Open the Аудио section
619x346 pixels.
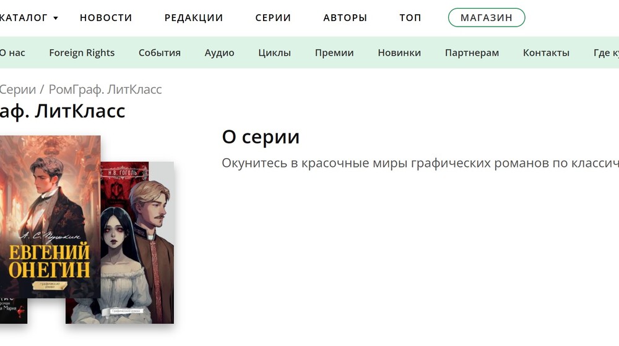(x=219, y=53)
